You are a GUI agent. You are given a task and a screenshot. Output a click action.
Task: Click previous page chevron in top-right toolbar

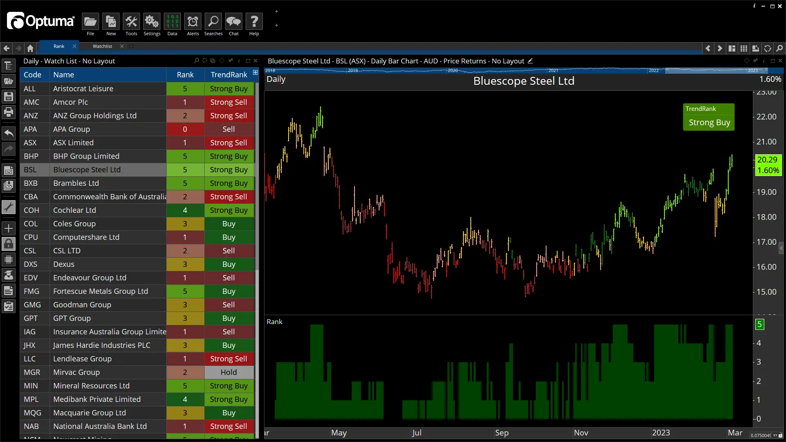pos(708,48)
